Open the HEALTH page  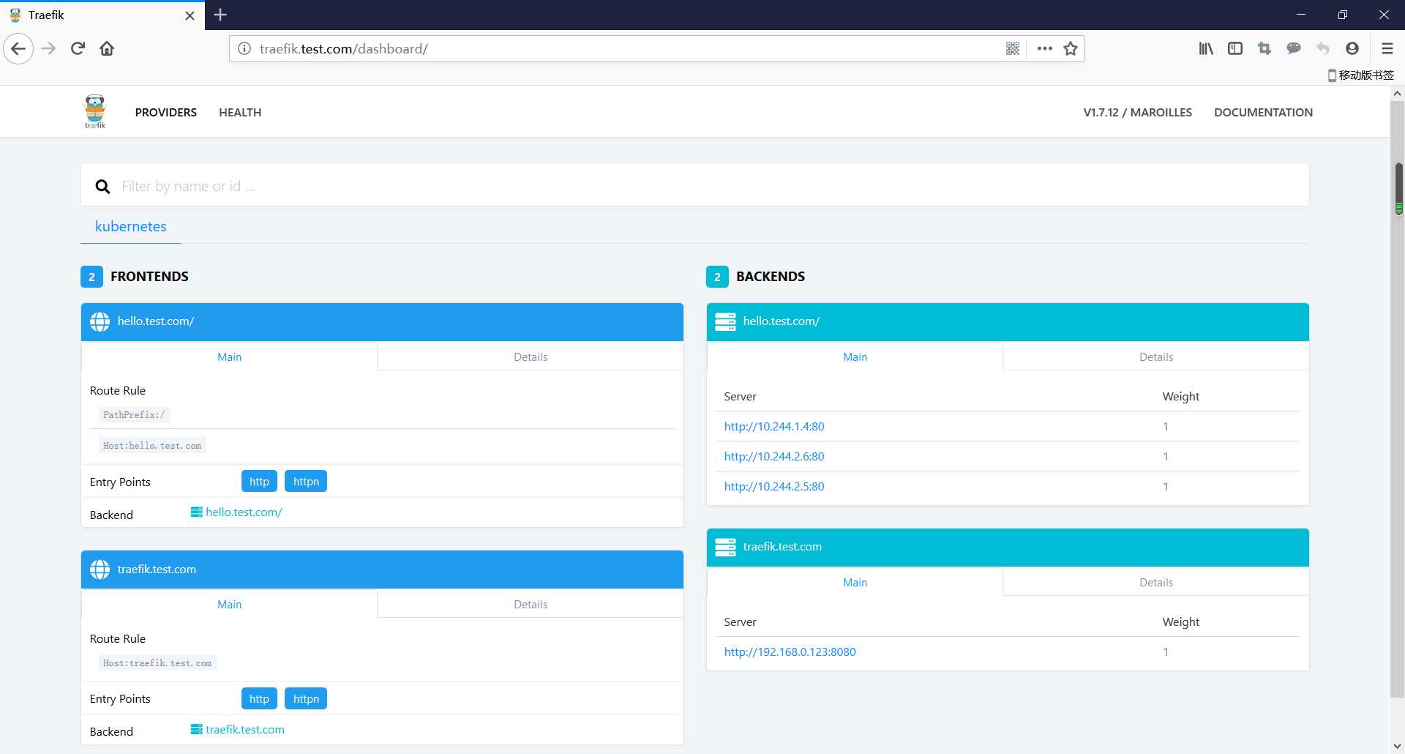pyautogui.click(x=240, y=113)
